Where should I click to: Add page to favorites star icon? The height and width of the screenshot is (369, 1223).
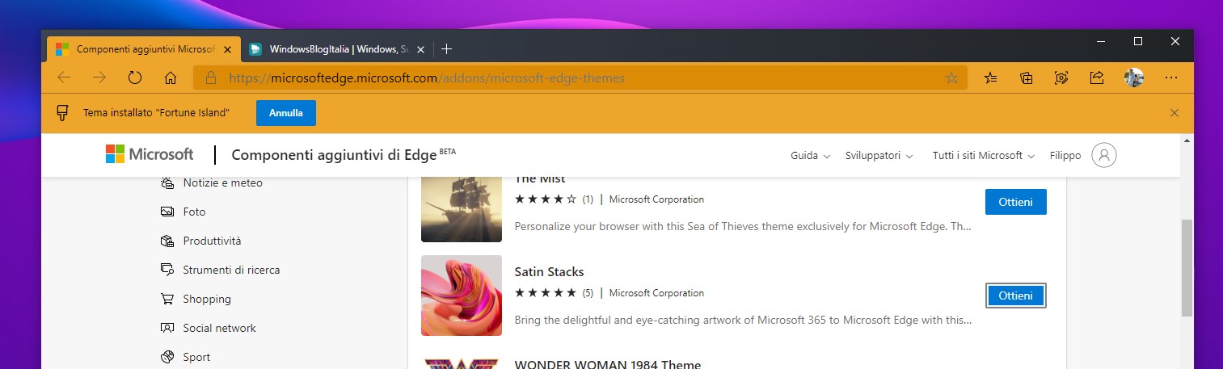(x=951, y=78)
